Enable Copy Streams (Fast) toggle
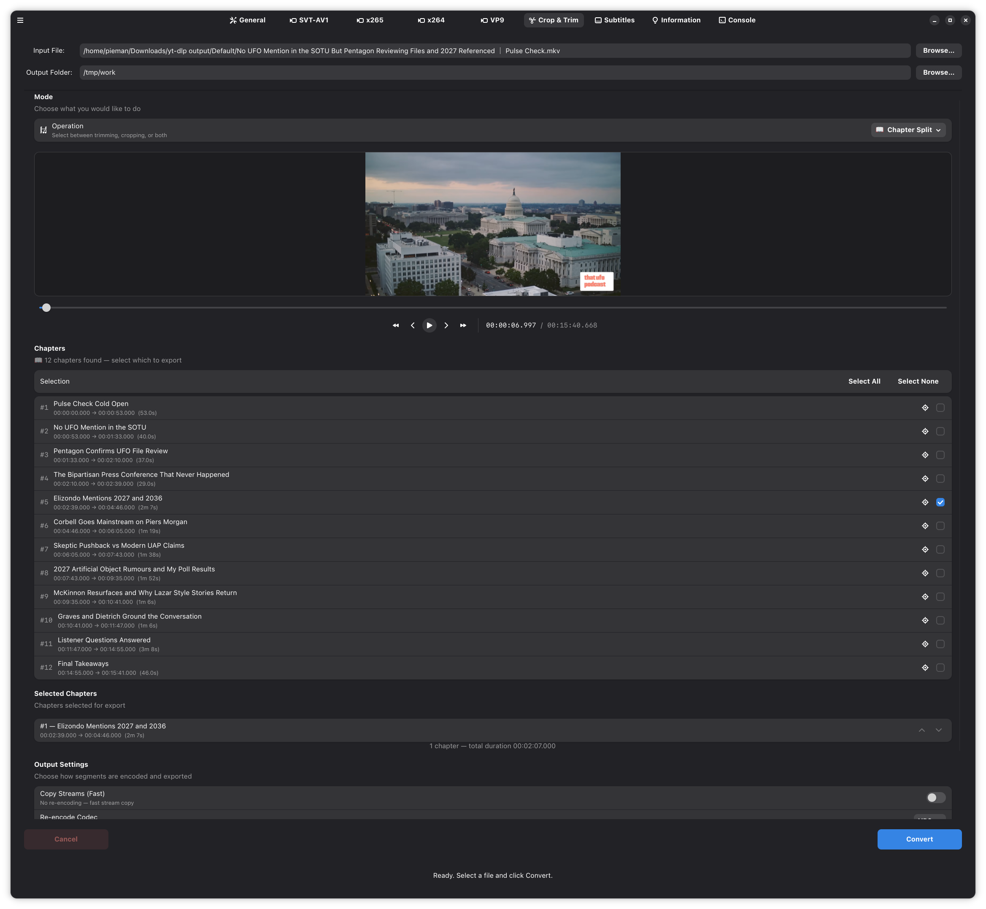The height and width of the screenshot is (909, 986). coord(935,797)
